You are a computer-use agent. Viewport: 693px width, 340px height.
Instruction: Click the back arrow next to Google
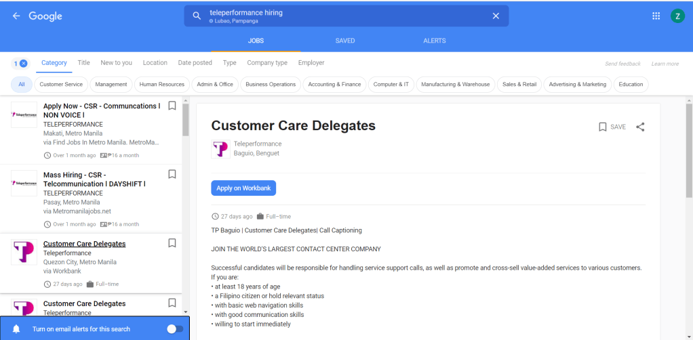16,16
